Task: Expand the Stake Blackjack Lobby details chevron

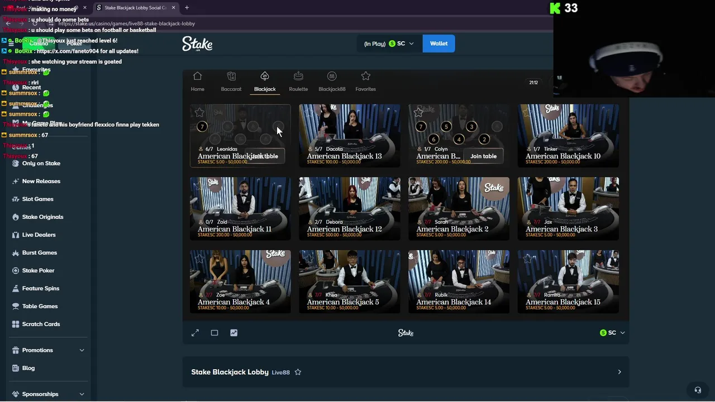Action: click(619, 372)
